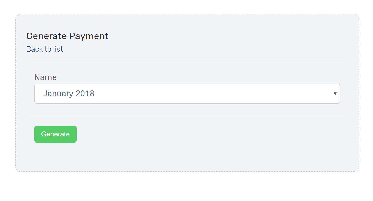
Task: Choose the month selector showing January 2018
Action: 187,94
